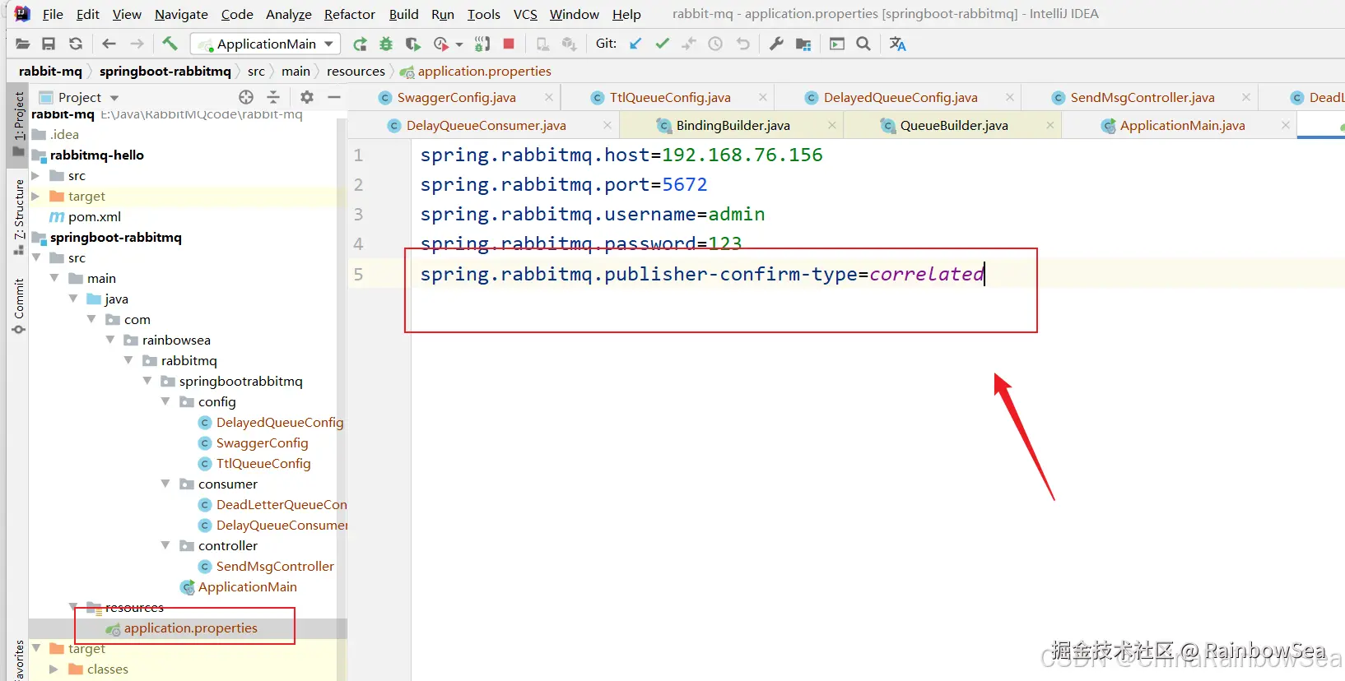
Task: Click resources breadcrumb
Action: tap(356, 71)
